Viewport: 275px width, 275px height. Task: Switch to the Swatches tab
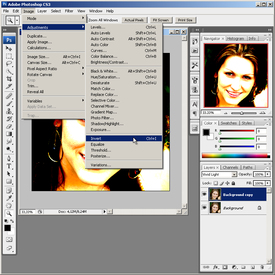point(229,123)
